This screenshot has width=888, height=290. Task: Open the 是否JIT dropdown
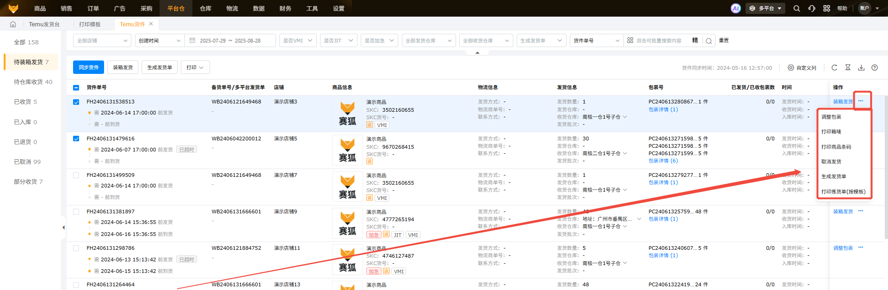click(339, 41)
